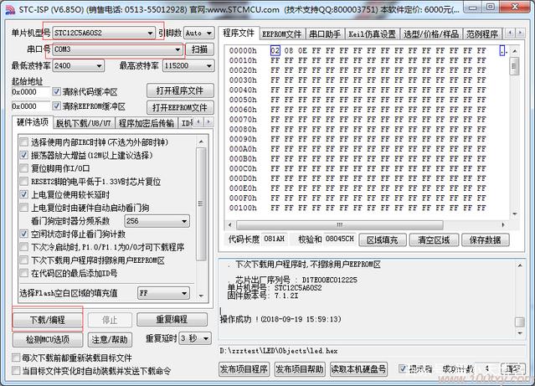The width and height of the screenshot is (535, 386).
Task: Click hex view horizontal scroll left arrow
Action: 230,225
